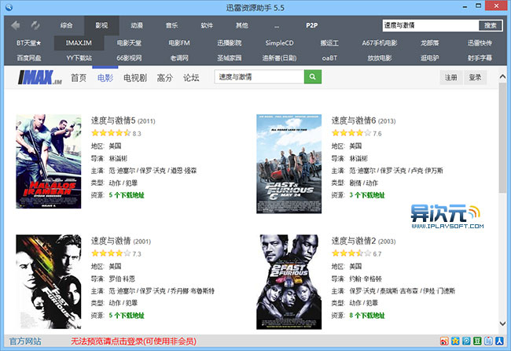Open SimpleCD source site

click(279, 42)
